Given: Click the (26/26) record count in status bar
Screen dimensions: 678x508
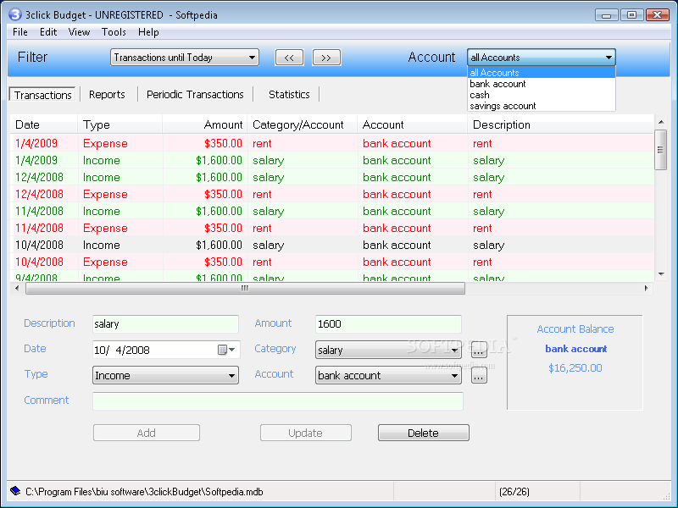Looking at the screenshot, I should click(514, 492).
